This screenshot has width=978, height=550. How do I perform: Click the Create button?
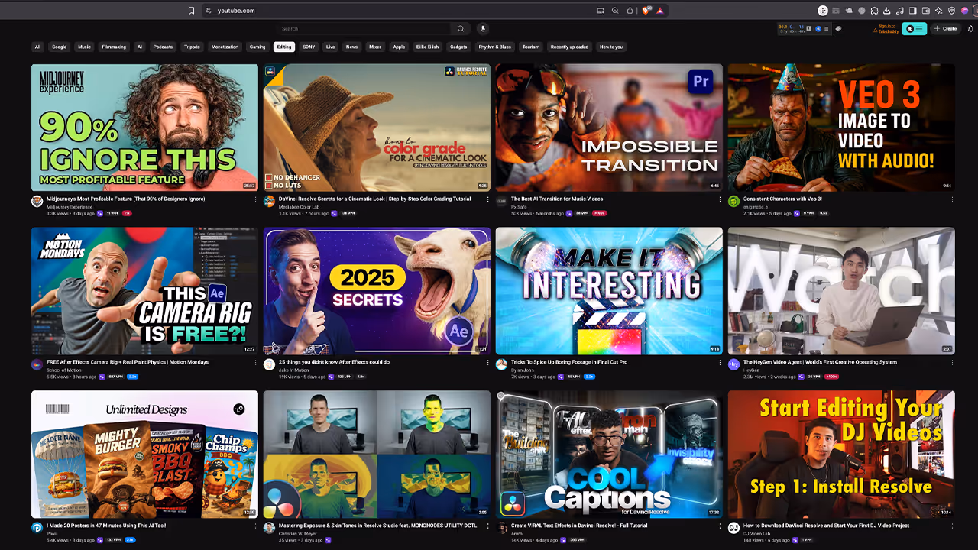click(945, 28)
